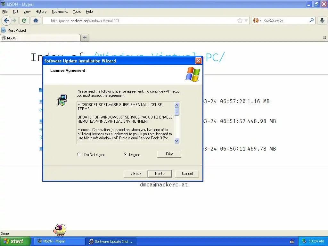328x246 pixels.
Task: Open the DuckDuckGo search engine selector
Action: point(257,20)
